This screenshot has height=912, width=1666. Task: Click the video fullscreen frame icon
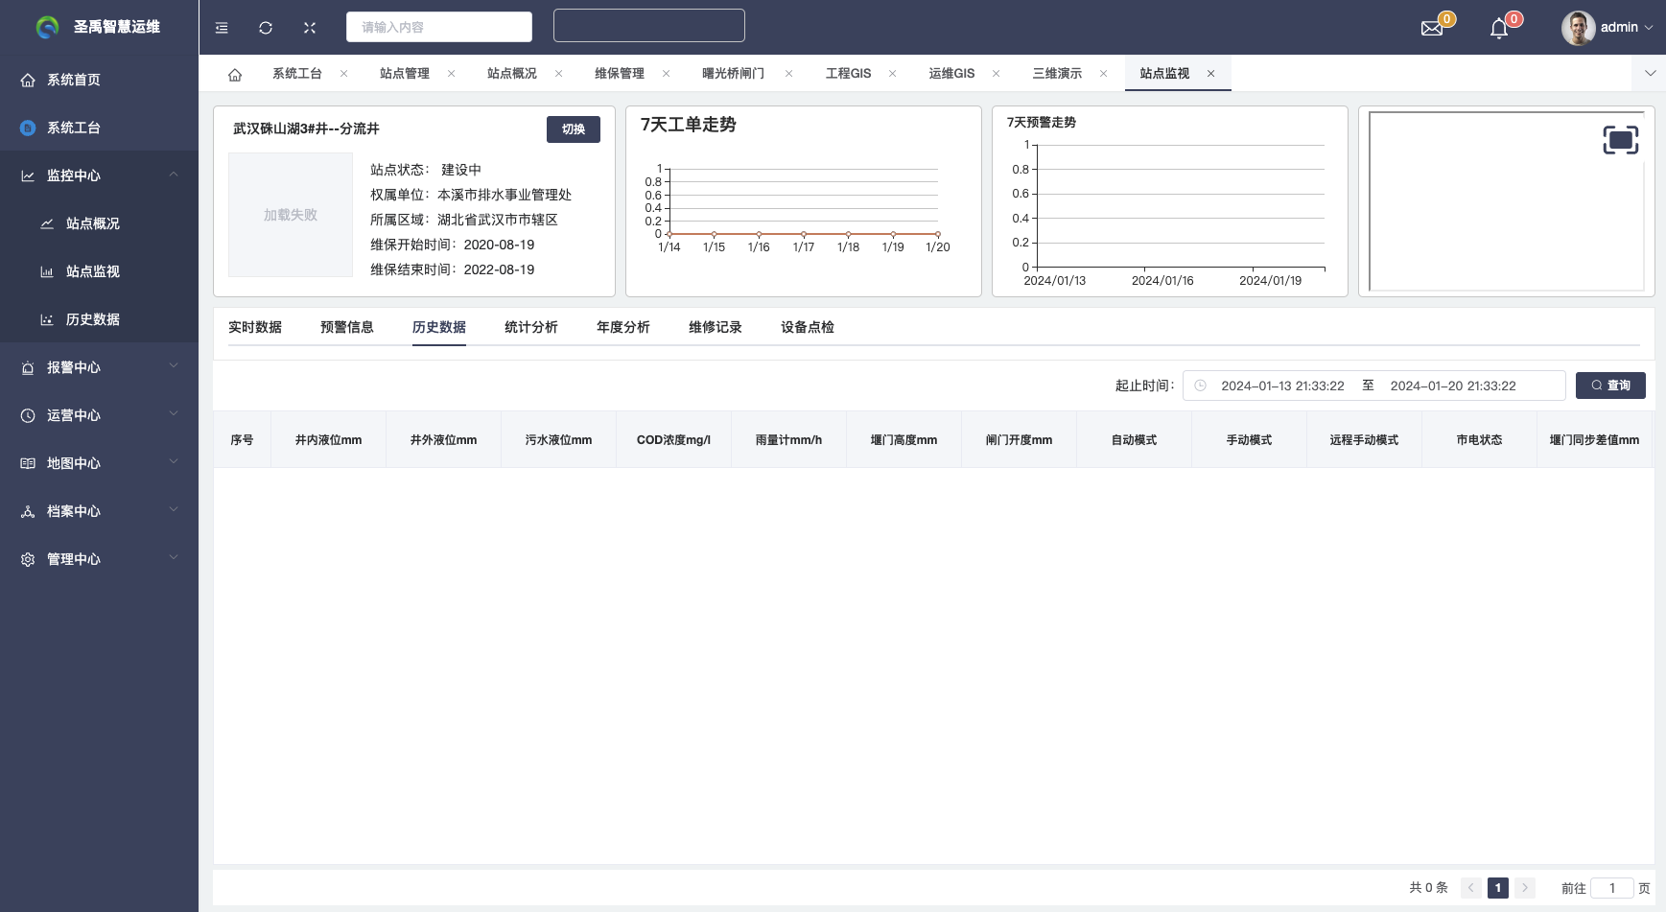tap(1620, 140)
